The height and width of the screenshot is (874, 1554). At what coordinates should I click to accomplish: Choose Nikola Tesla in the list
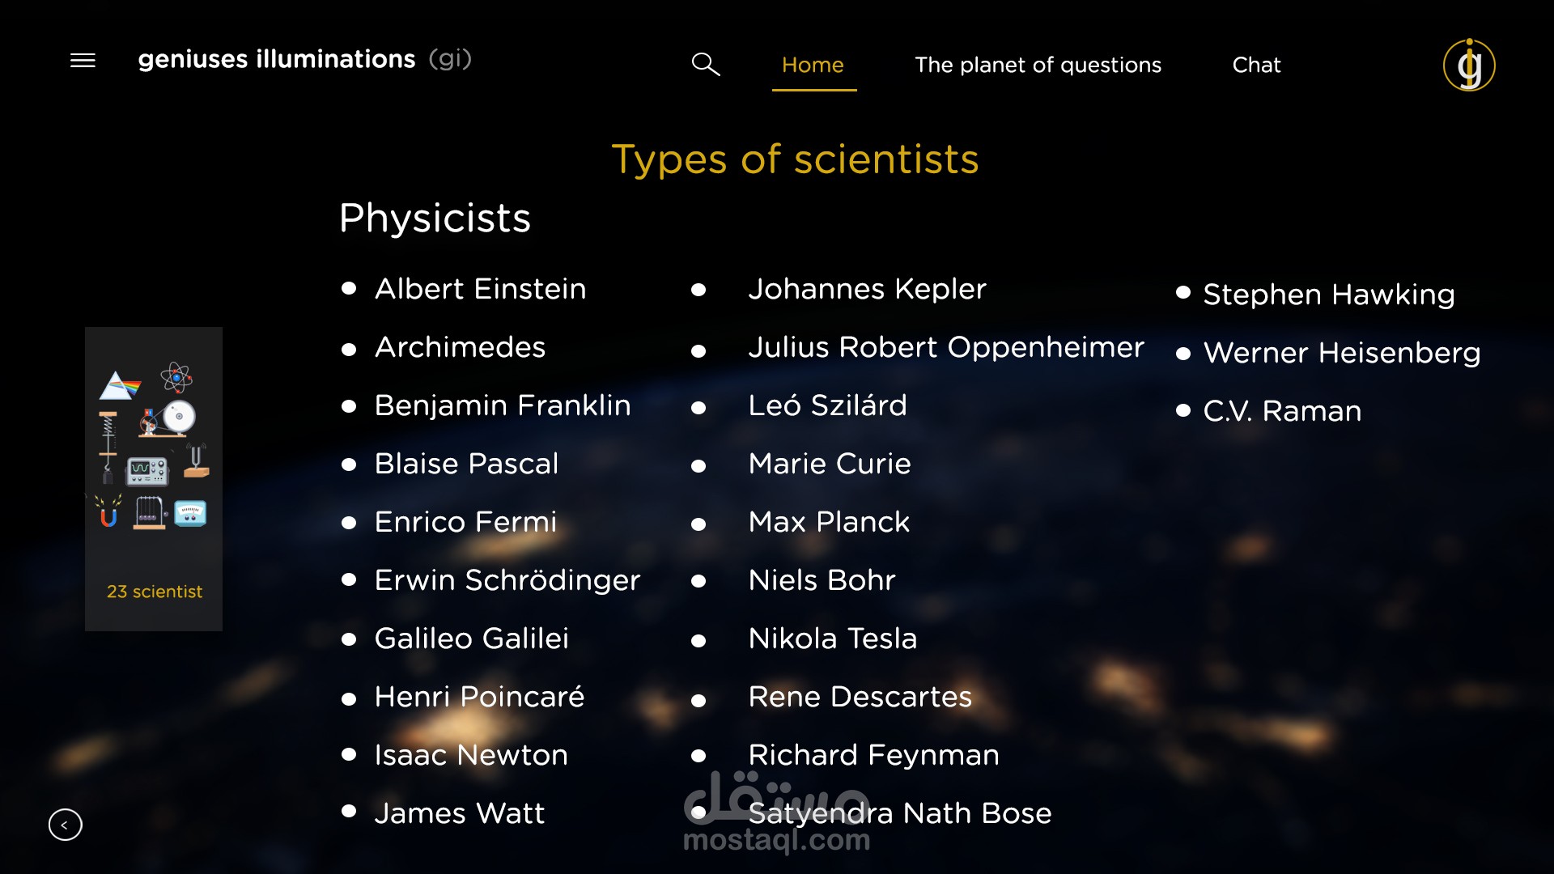(x=833, y=639)
